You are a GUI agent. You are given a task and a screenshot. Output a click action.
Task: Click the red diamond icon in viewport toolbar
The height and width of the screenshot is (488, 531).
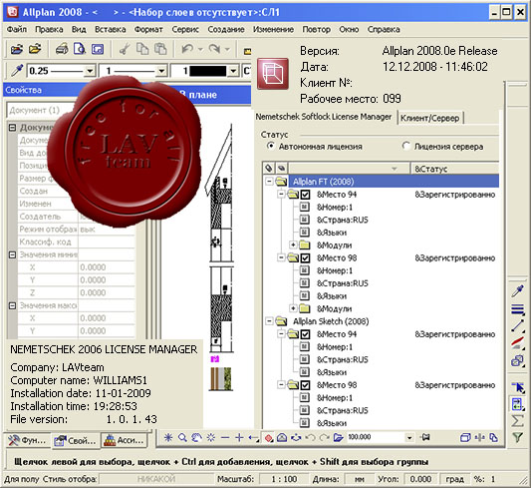tap(269, 438)
